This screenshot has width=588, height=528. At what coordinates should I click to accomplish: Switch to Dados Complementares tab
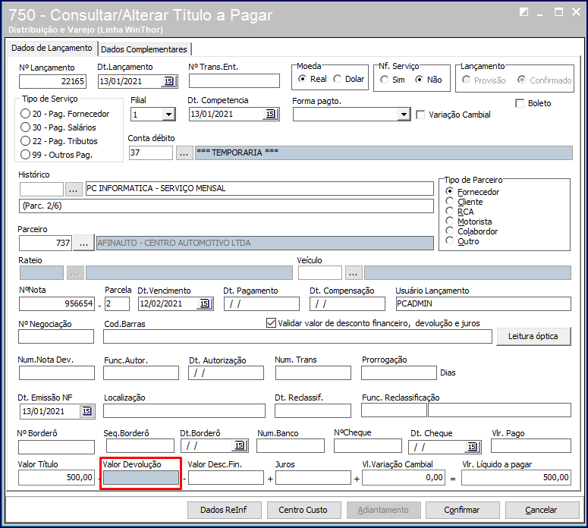coord(144,49)
